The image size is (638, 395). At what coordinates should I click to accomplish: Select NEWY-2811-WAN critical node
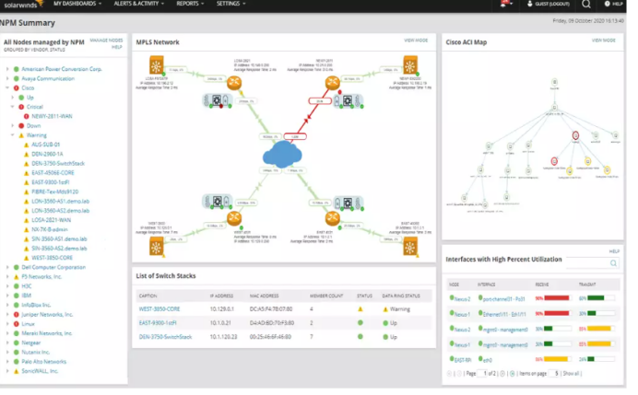pyautogui.click(x=52, y=116)
